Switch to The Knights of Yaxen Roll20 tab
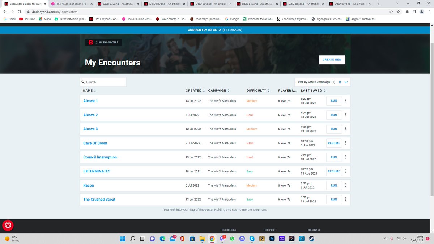The width and height of the screenshot is (434, 244). pos(71,4)
